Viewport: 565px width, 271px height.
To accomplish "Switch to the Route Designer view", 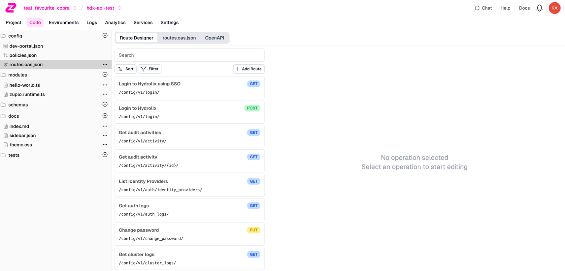I will (137, 38).
